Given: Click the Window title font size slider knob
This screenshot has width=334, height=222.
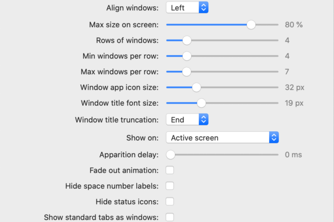Looking at the screenshot, I should 201,103.
